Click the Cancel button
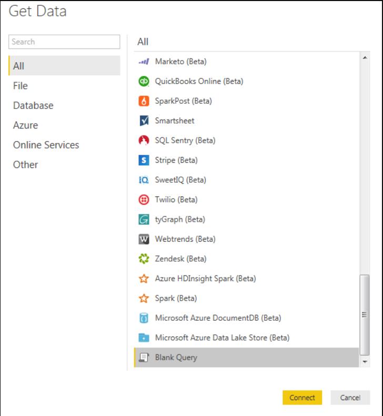Viewport: 383px width, 416px height. pyautogui.click(x=350, y=398)
